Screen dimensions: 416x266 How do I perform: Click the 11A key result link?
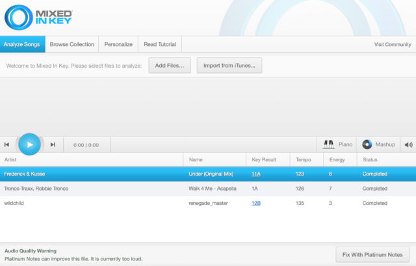click(256, 174)
